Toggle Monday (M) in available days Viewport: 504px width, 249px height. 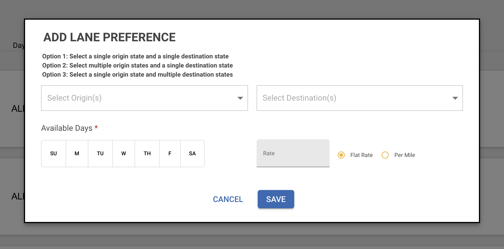(x=77, y=154)
